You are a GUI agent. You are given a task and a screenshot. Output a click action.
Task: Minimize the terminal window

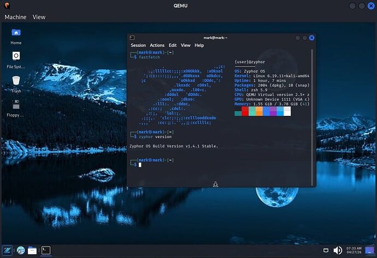coord(298,38)
